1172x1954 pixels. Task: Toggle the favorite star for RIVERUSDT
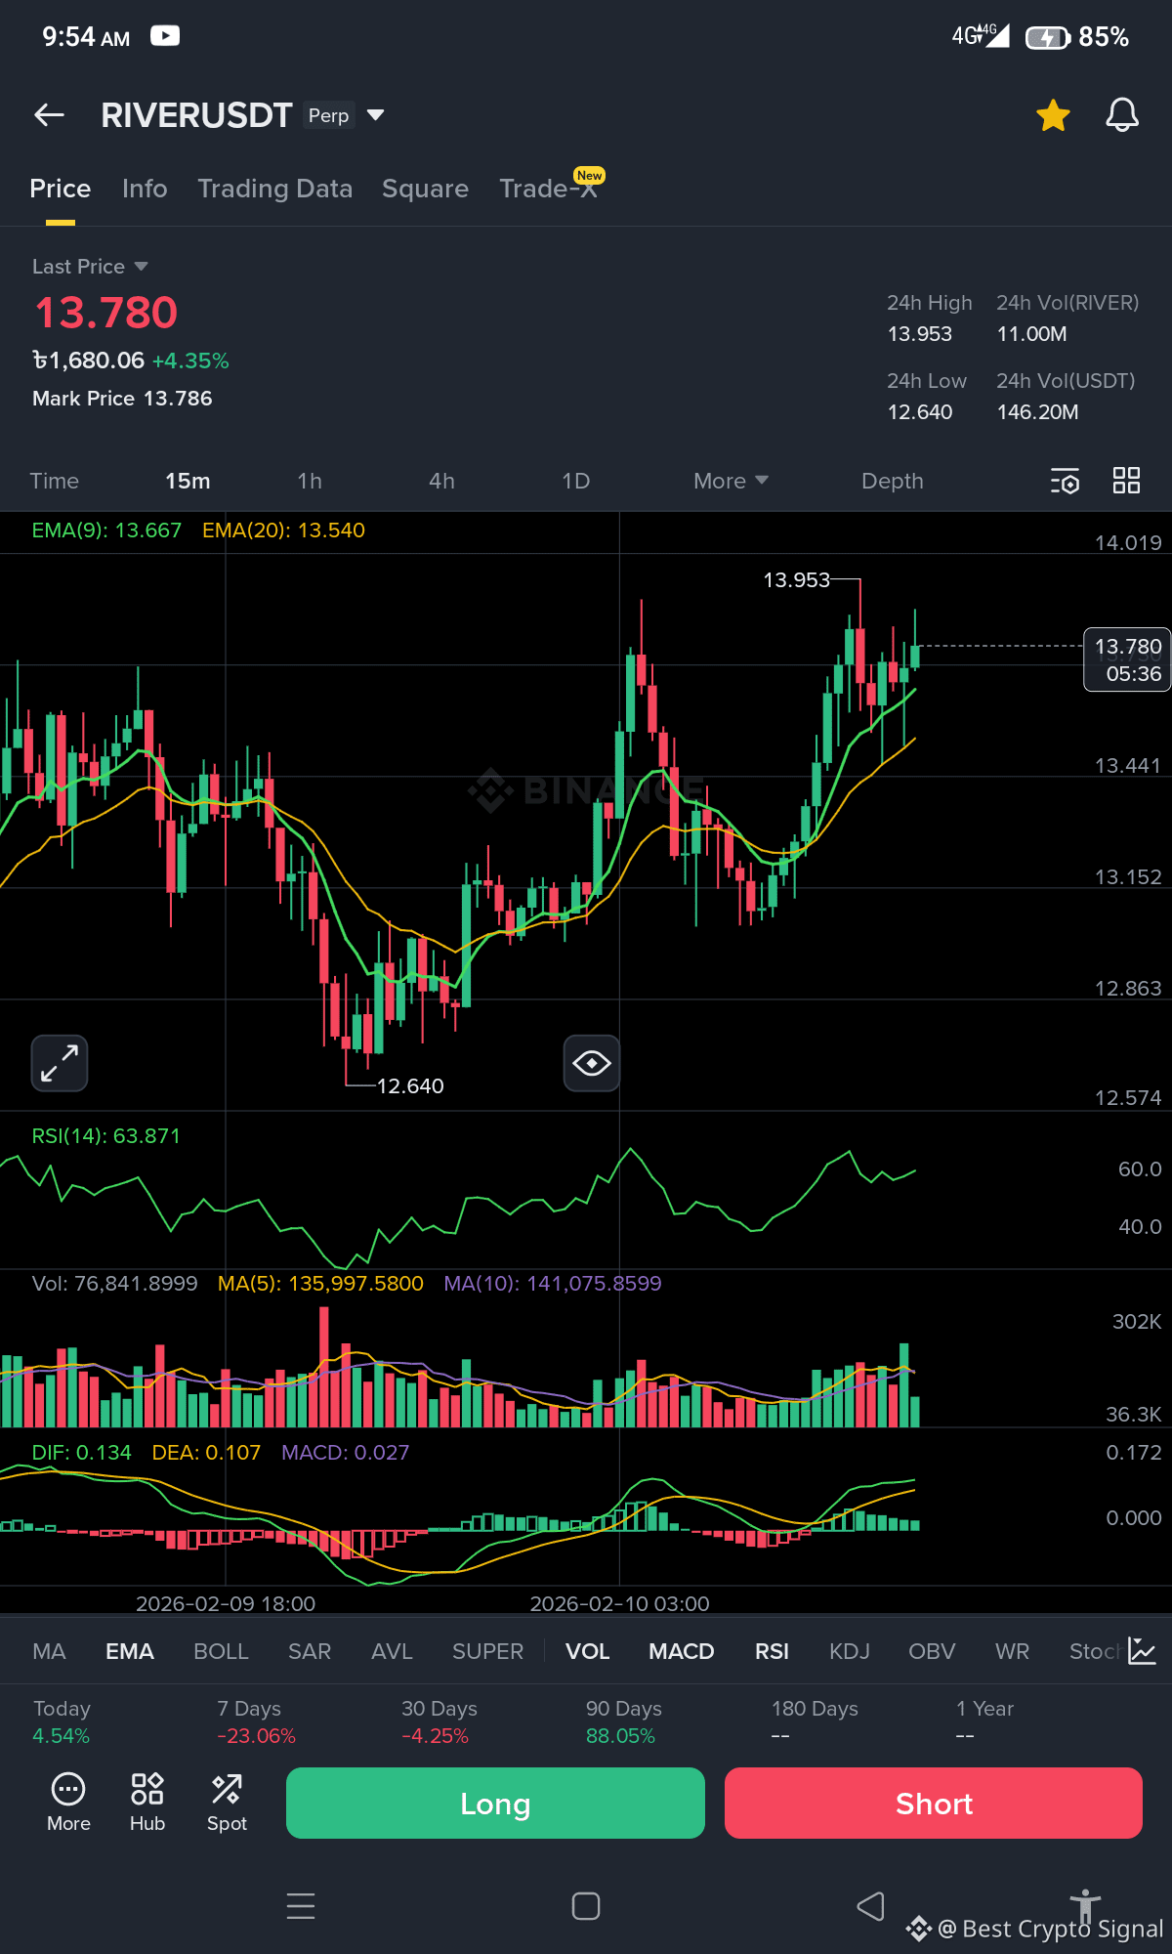tap(1053, 115)
